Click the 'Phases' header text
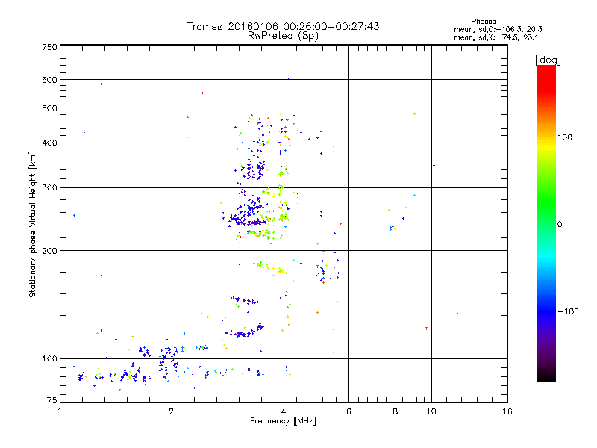This screenshot has width=597, height=448. [483, 22]
